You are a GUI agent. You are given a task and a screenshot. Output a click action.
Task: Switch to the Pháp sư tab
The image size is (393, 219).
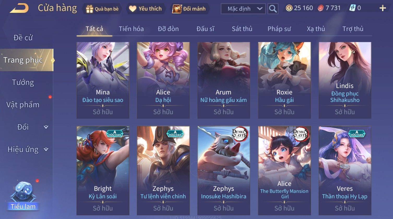pyautogui.click(x=279, y=29)
